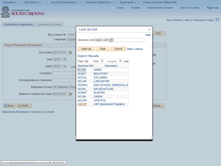Select business unit SCAIK

[81, 70]
